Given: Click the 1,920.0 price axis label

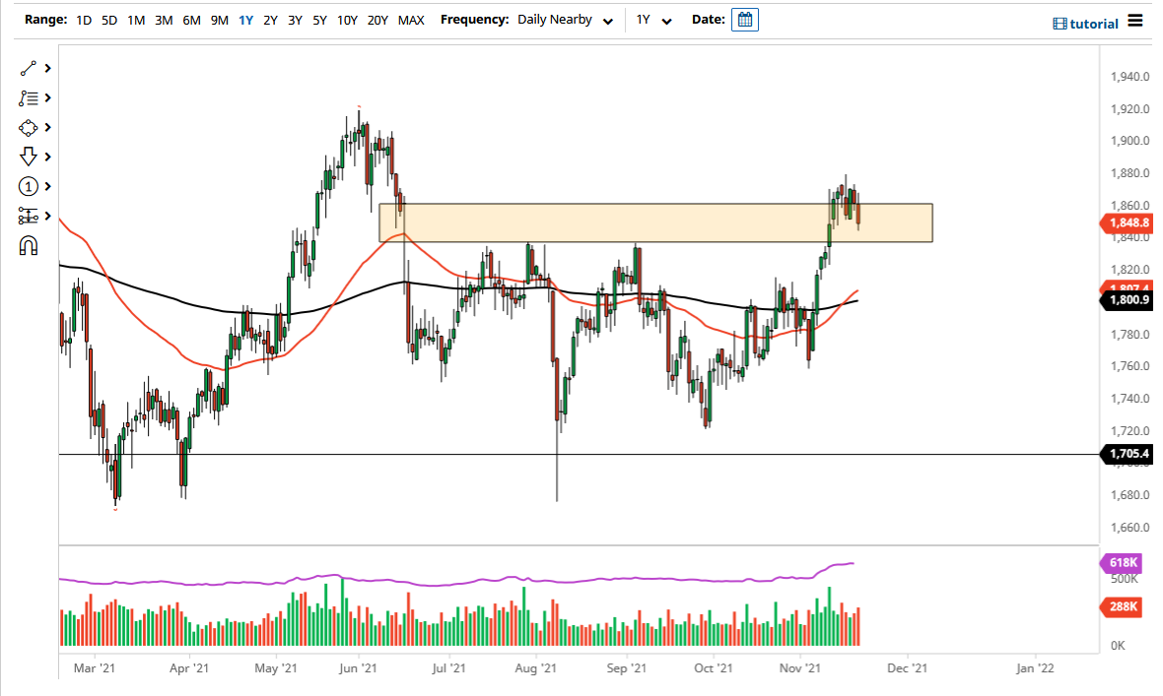Looking at the screenshot, I should click(x=1129, y=109).
